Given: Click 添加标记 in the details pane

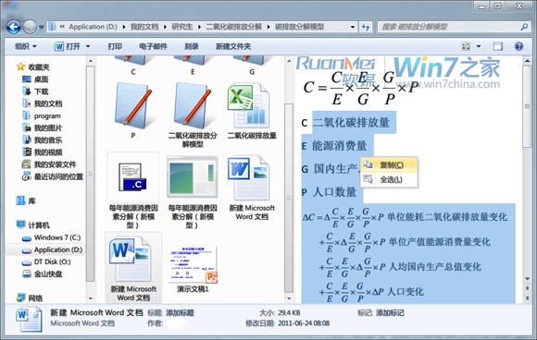Looking at the screenshot, I should coord(390,312).
